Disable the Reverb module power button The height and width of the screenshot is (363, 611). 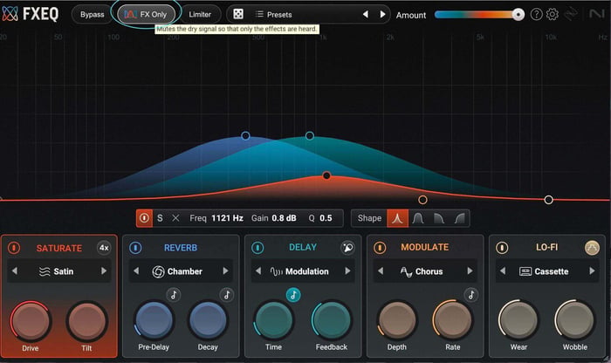pyautogui.click(x=135, y=248)
